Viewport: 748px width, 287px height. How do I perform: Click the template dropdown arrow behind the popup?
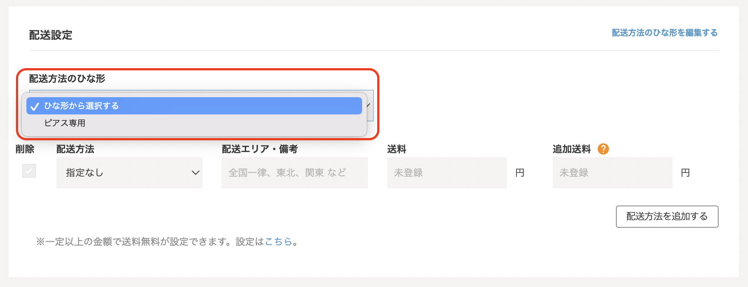(369, 105)
